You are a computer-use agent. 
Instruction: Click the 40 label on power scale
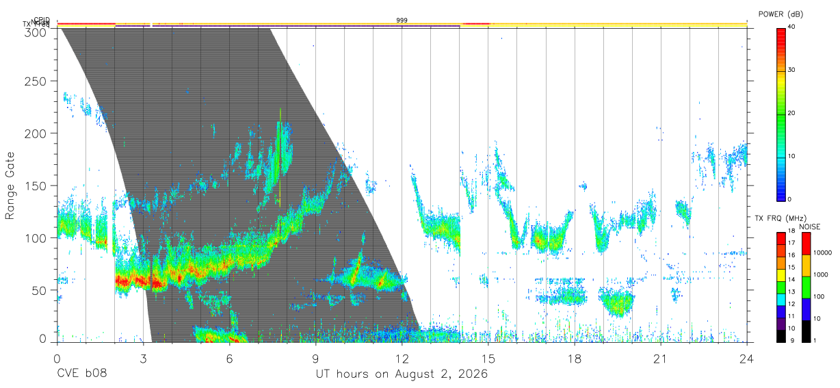(793, 27)
